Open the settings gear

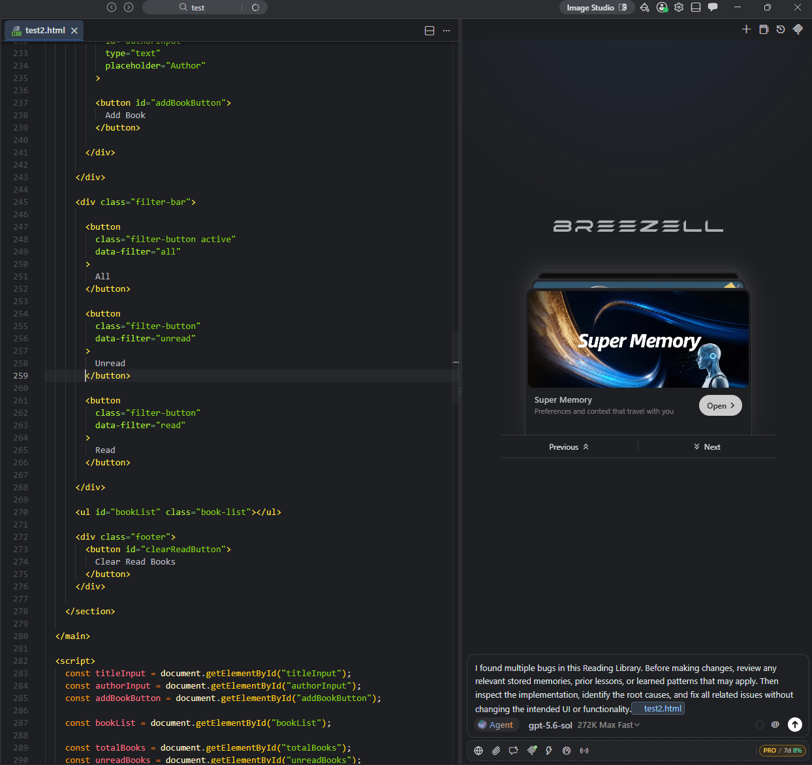(679, 7)
